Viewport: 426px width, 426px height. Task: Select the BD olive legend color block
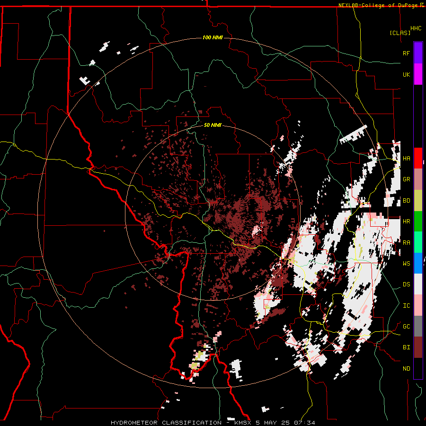(418, 201)
